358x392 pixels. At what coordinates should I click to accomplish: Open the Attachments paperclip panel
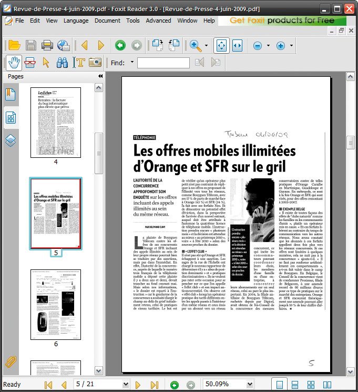click(x=11, y=361)
